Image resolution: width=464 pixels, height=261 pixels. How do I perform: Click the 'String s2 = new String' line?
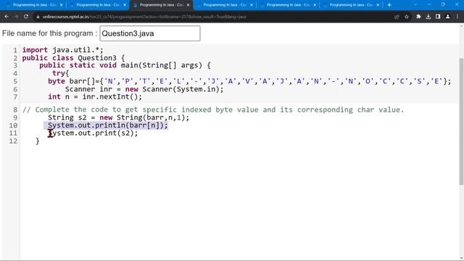118,117
